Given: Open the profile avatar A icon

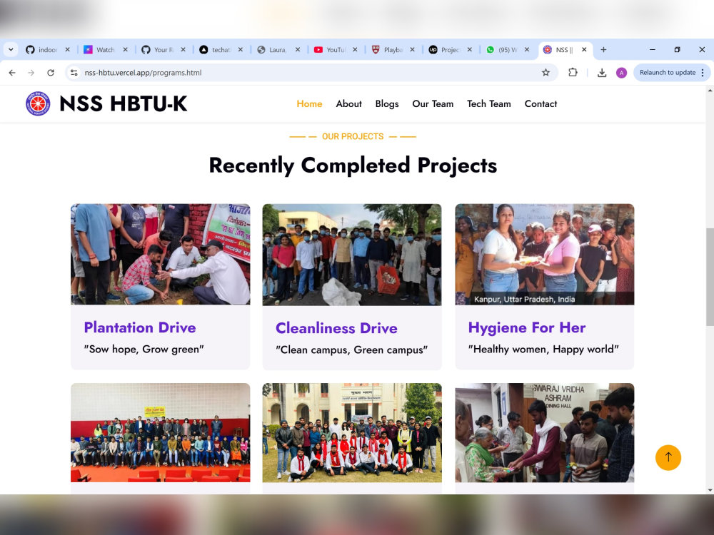Looking at the screenshot, I should pyautogui.click(x=621, y=73).
